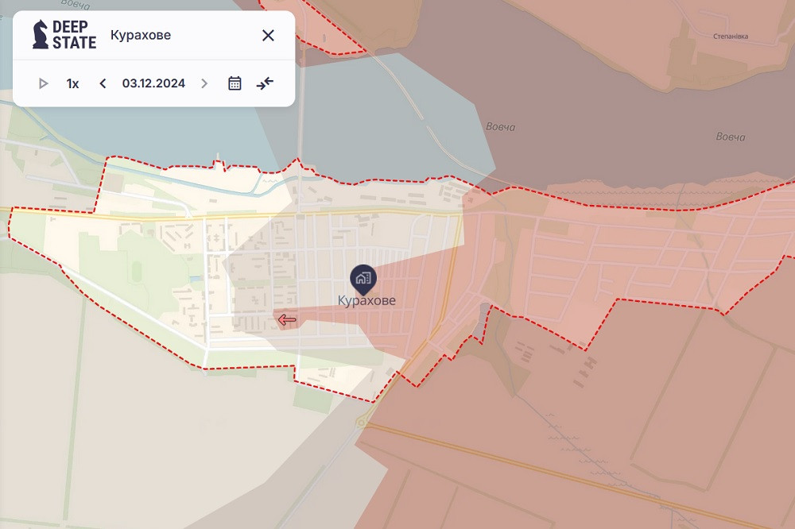Viewport: 795px width, 529px height.
Task: Close the Курахове info panel
Action: tap(268, 35)
